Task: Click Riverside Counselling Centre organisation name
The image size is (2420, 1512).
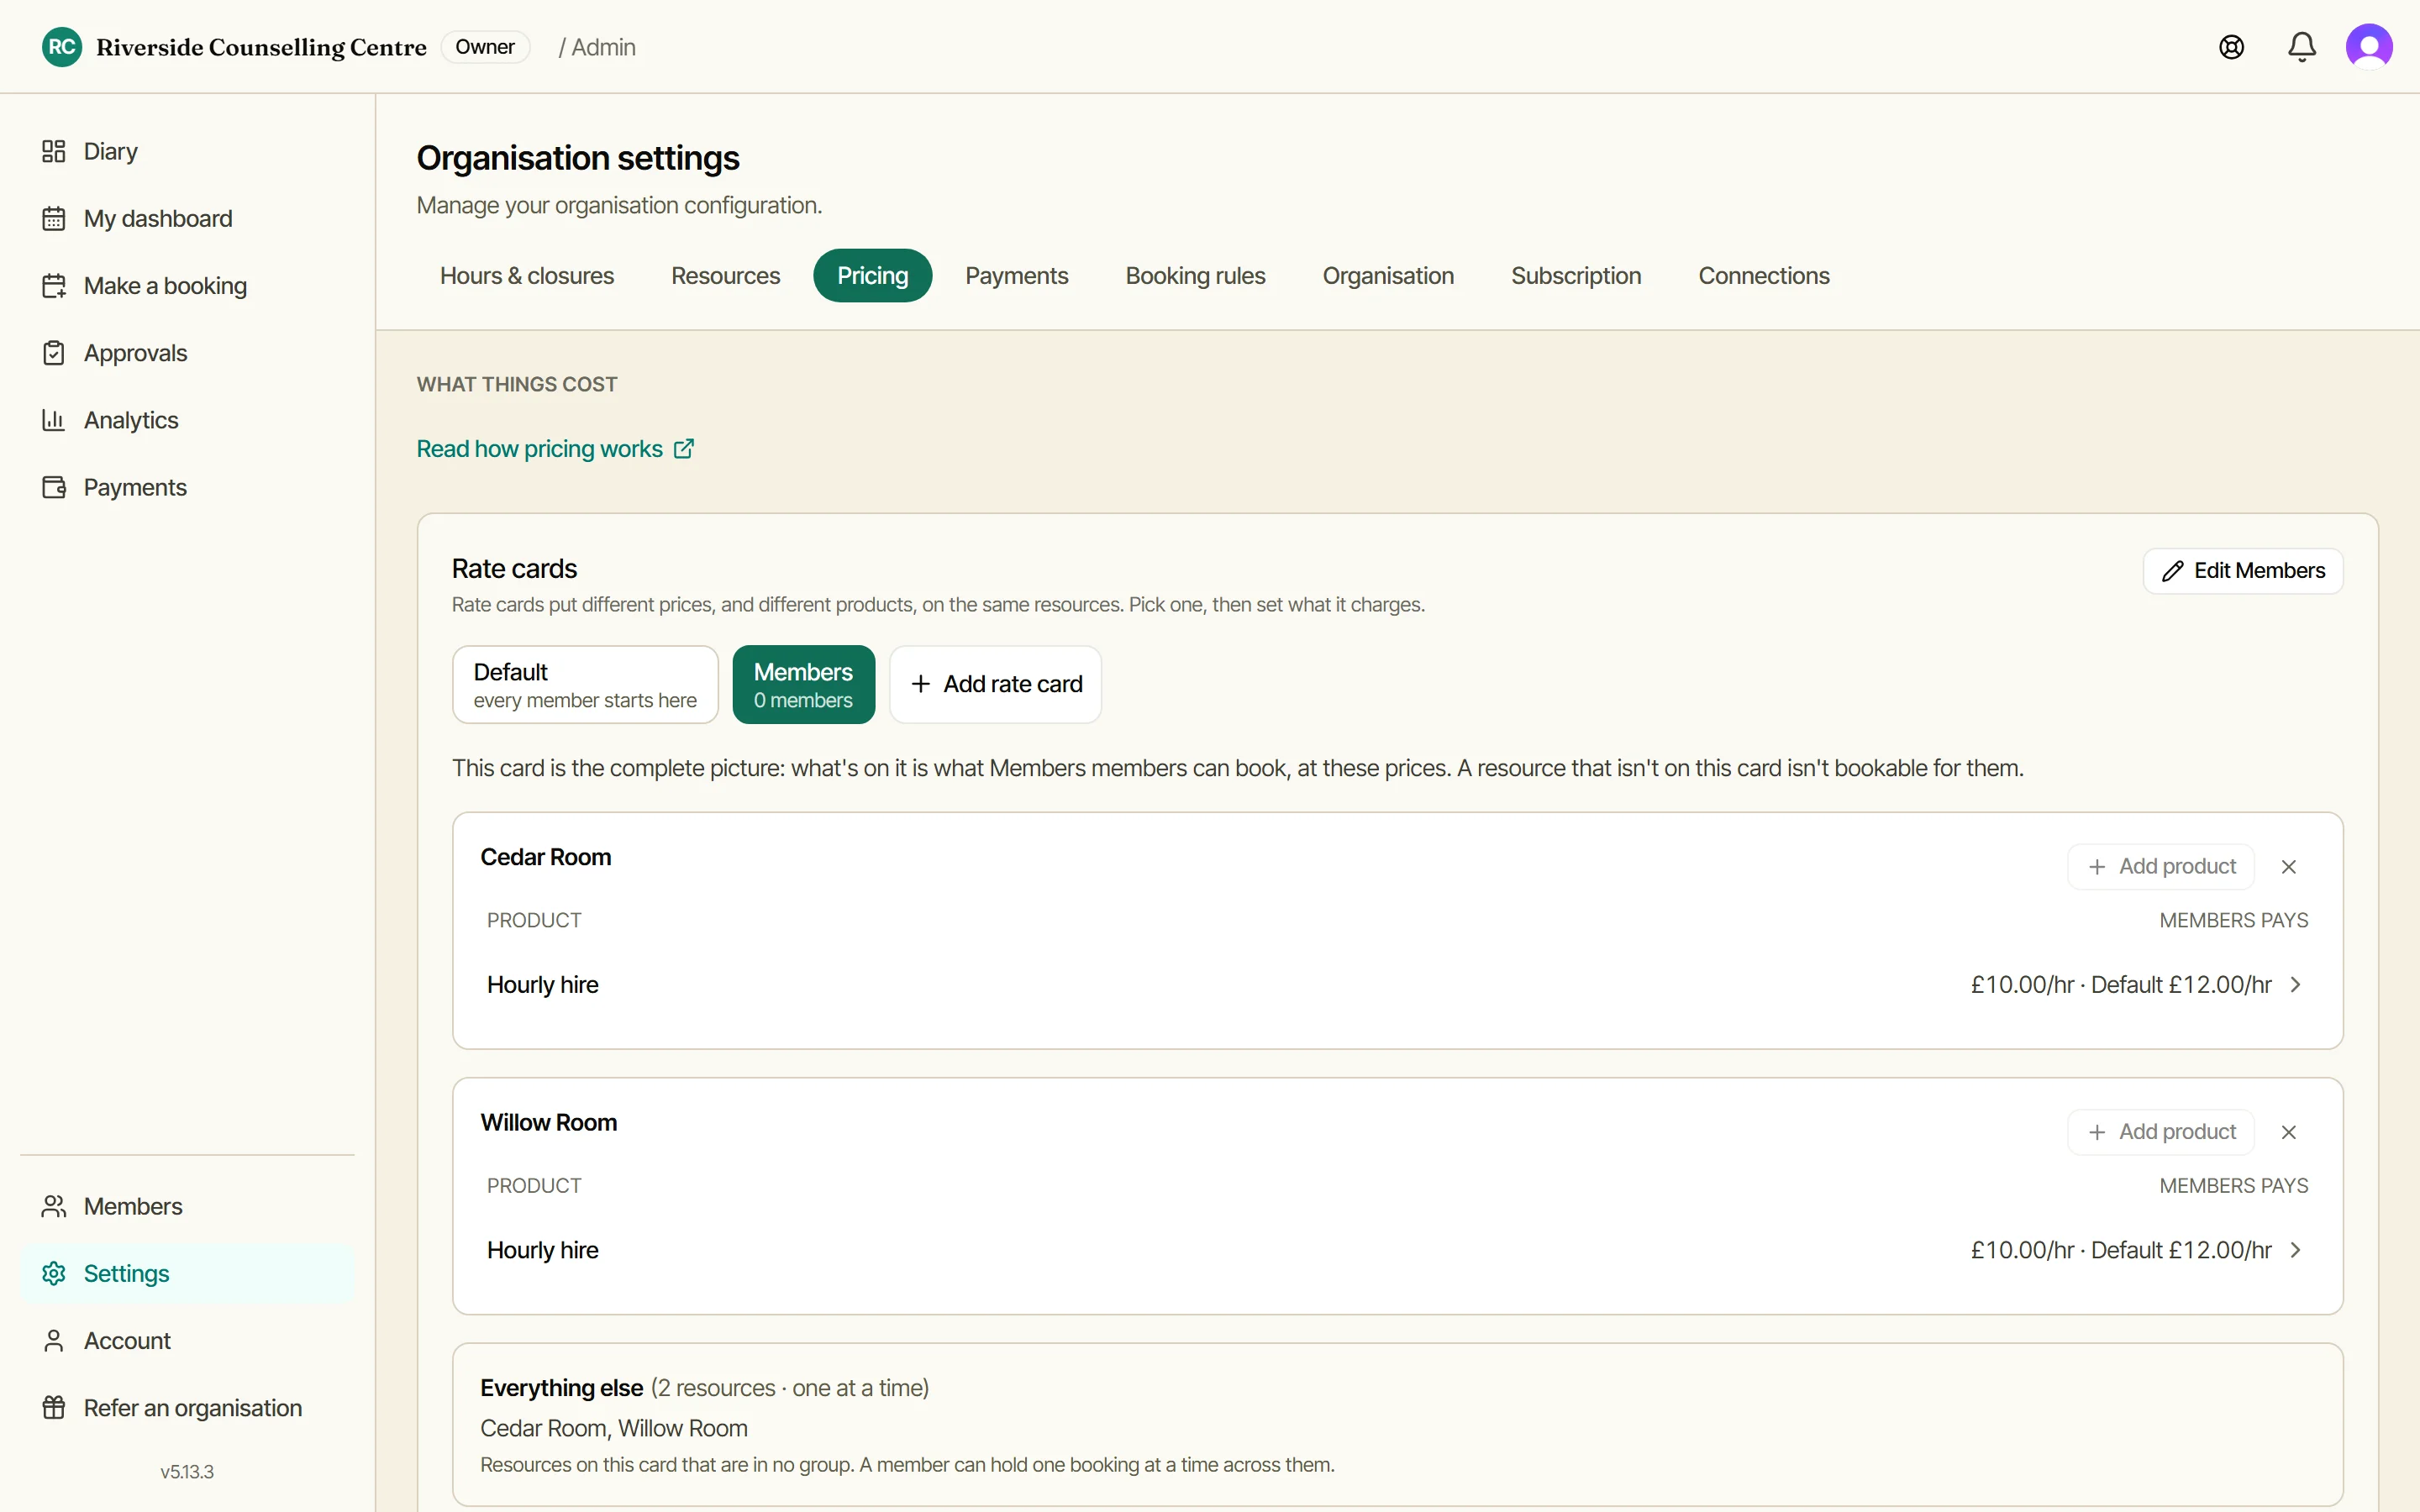Action: [x=261, y=47]
